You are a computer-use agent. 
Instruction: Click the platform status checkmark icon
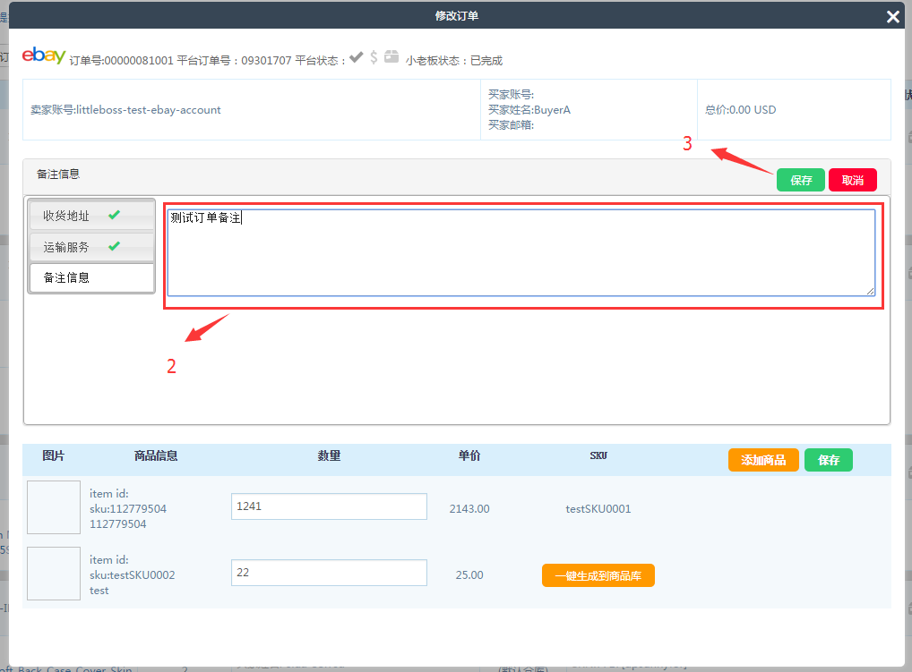click(x=356, y=57)
